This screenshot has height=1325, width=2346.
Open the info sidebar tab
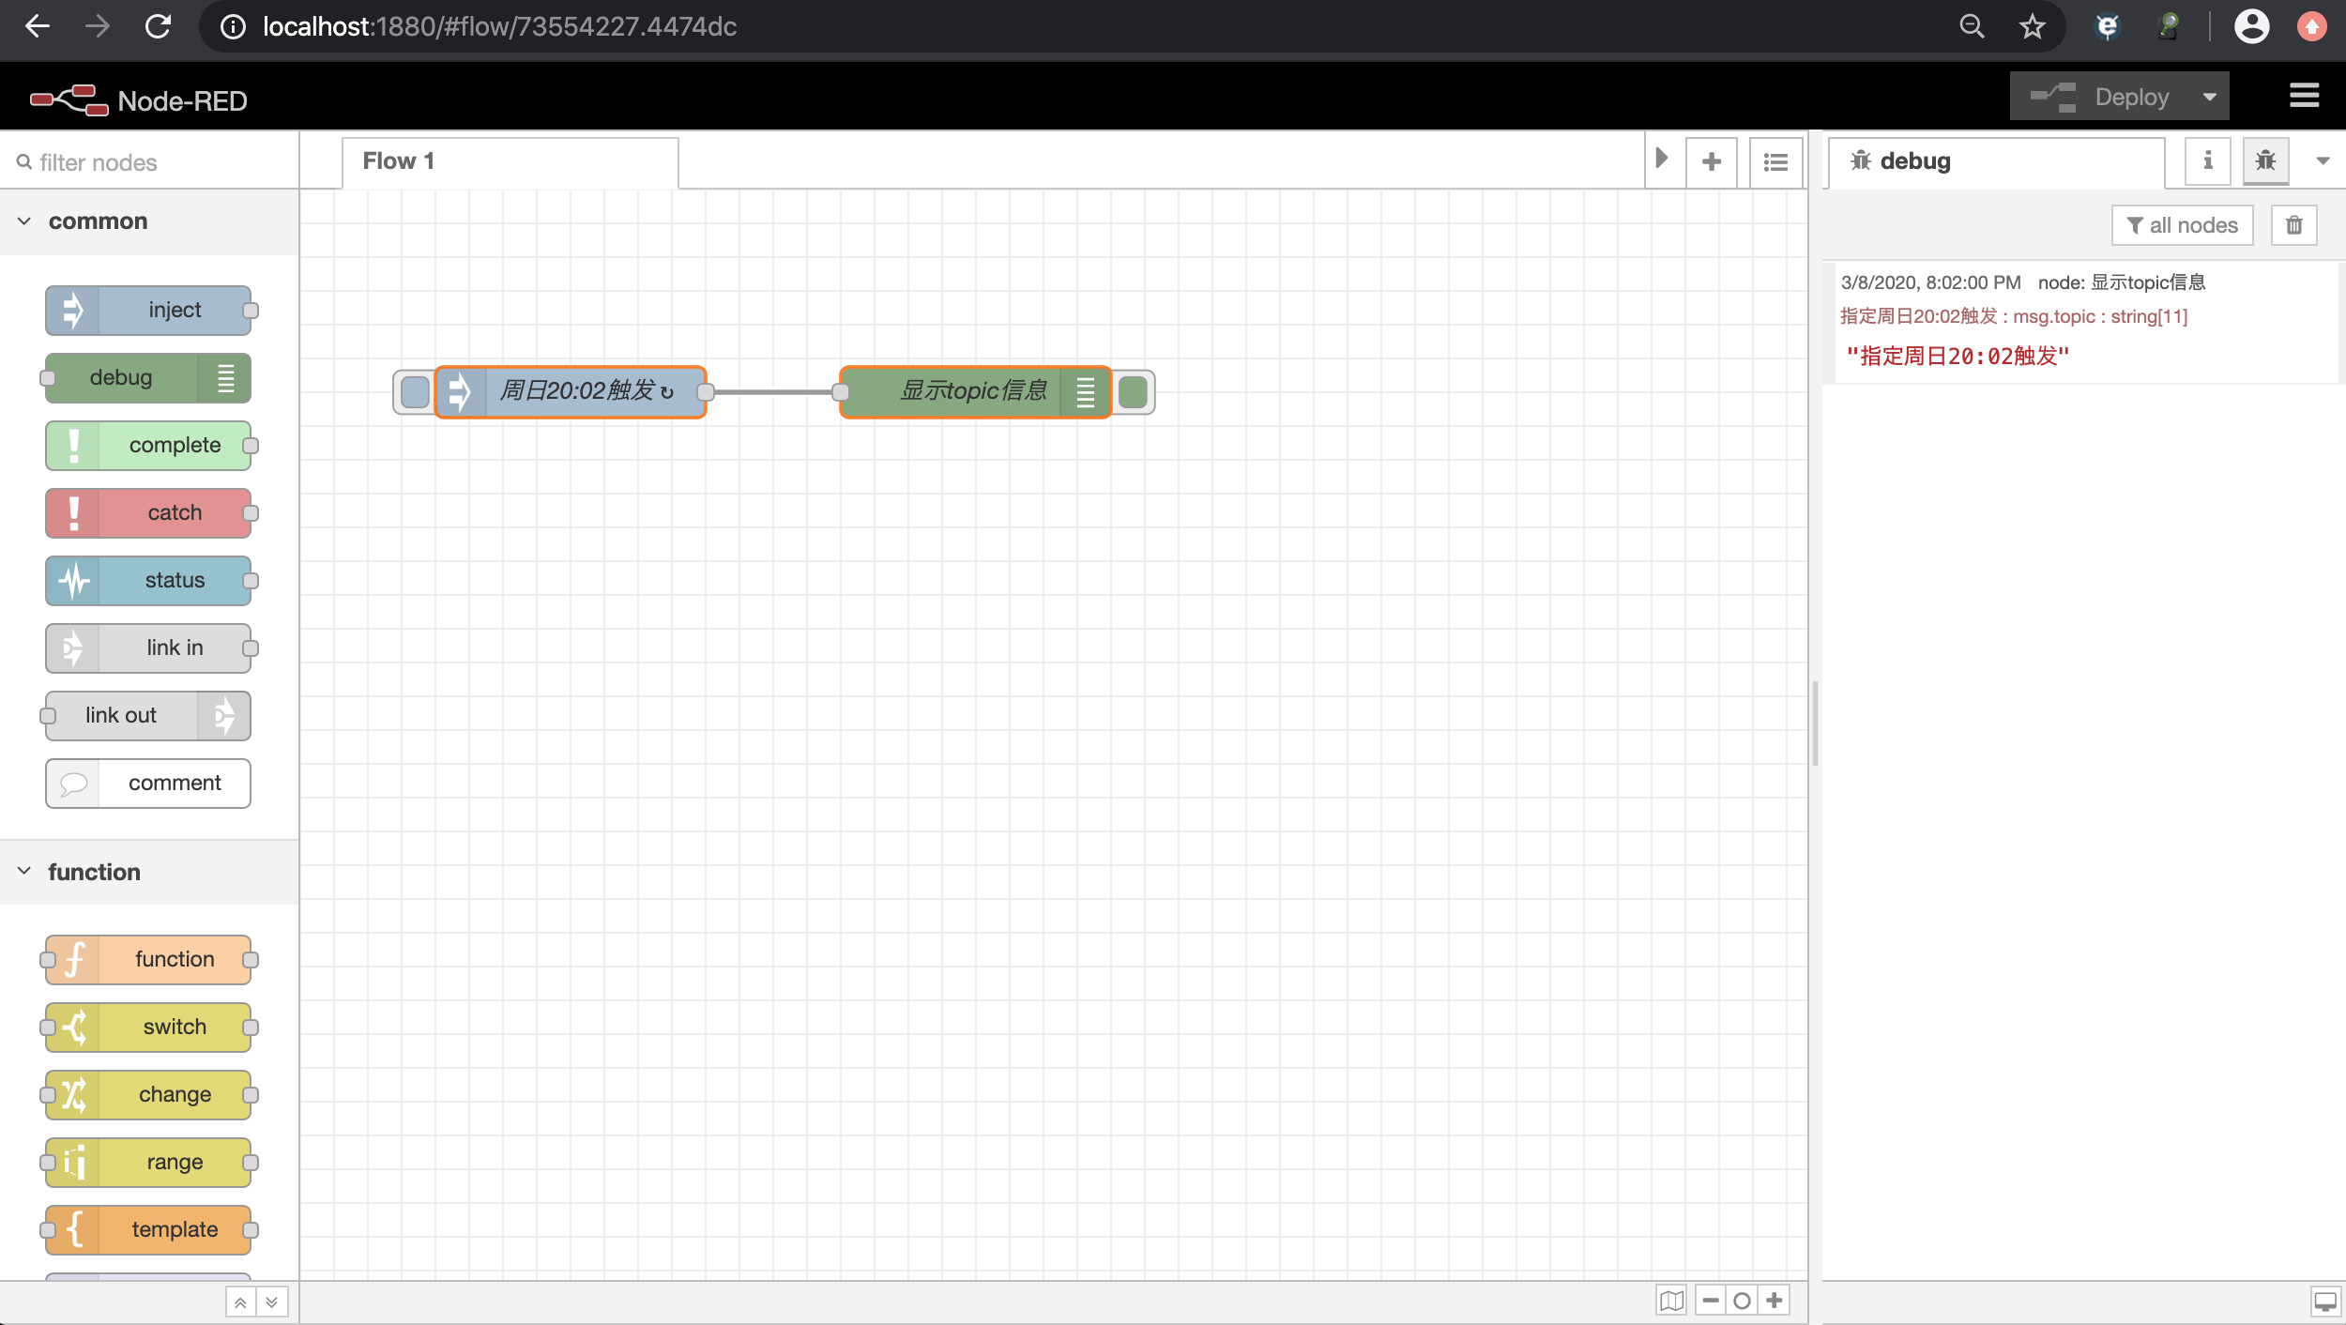click(x=2207, y=160)
